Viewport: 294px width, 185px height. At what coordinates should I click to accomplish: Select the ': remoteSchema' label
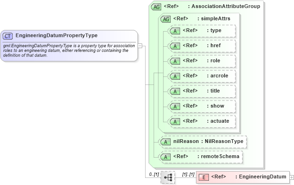coord(218,156)
